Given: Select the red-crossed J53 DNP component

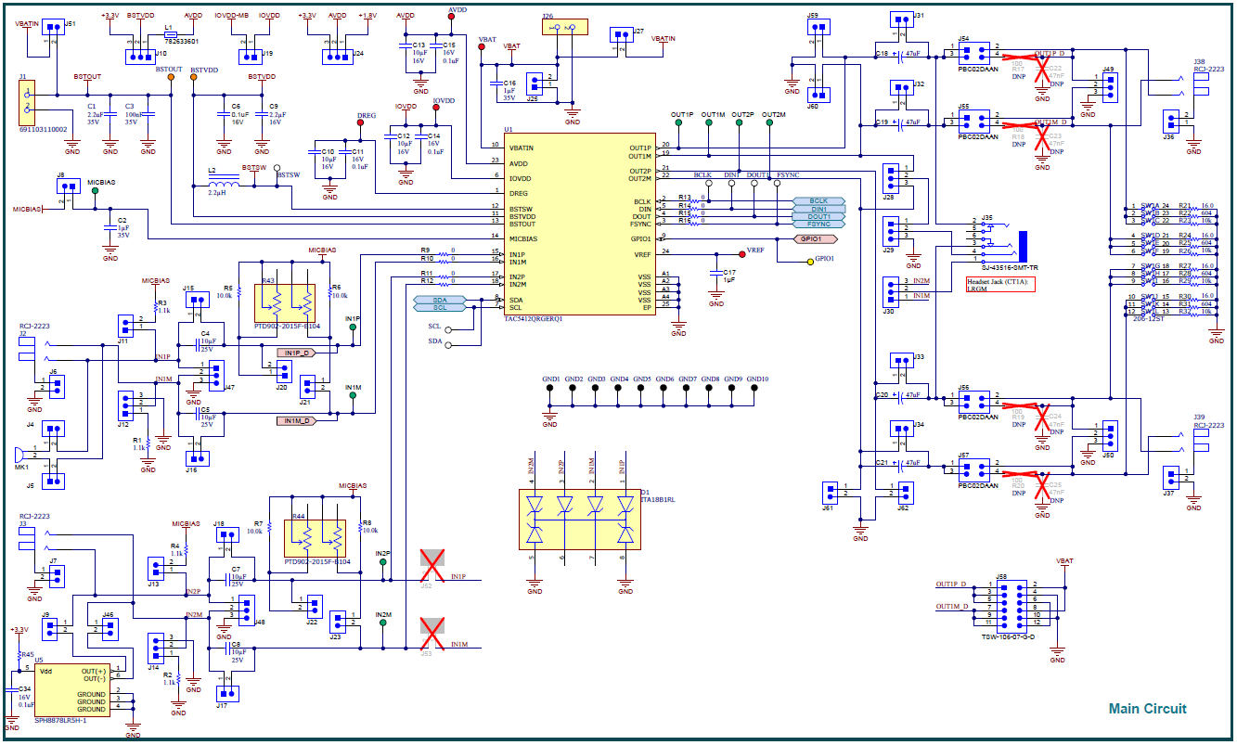Looking at the screenshot, I should point(432,634).
